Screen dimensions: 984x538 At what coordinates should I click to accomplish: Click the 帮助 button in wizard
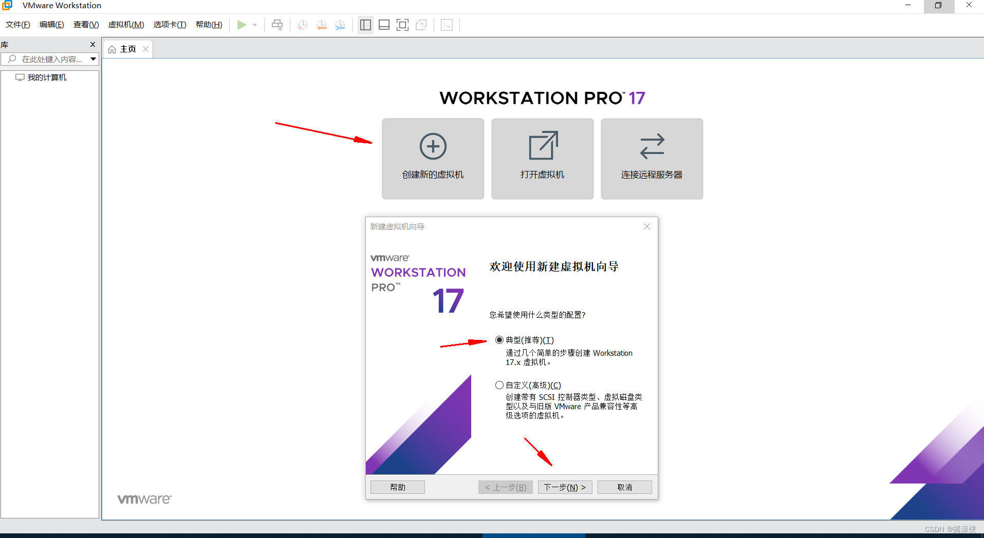[398, 487]
